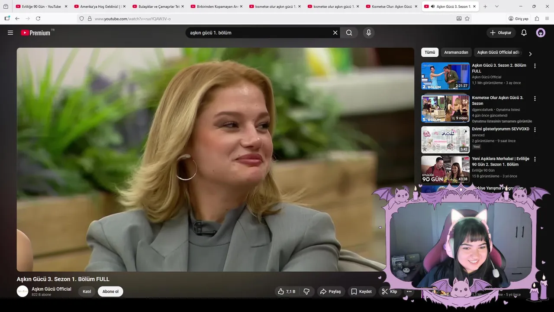Clear the search box text
Screen dimensions: 554x312
pos(335,32)
